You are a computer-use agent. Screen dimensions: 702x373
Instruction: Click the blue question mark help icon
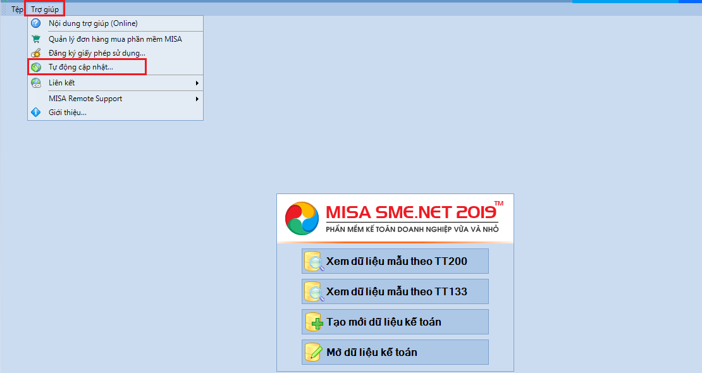click(x=36, y=23)
